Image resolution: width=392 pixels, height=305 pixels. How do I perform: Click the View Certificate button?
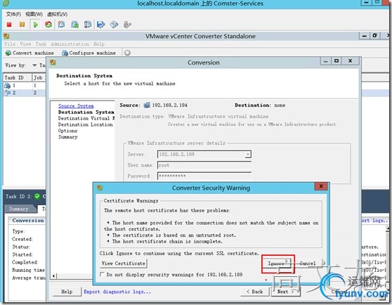(124, 264)
